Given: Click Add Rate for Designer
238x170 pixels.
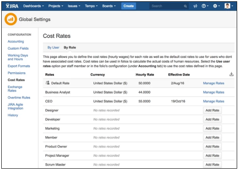Looking at the screenshot, I should click(212, 110).
